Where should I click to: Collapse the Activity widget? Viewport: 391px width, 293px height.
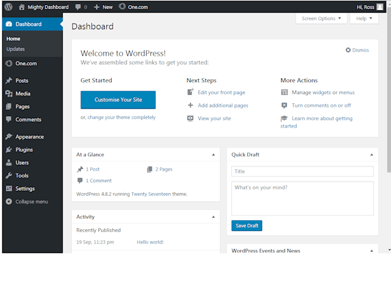213,217
